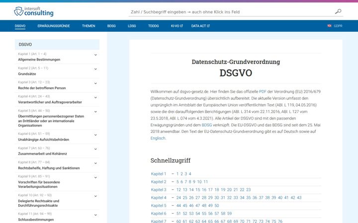358x223 pixels.
Task: Open sidebar item Delegierte Rechtsakte
Action: click(39, 203)
